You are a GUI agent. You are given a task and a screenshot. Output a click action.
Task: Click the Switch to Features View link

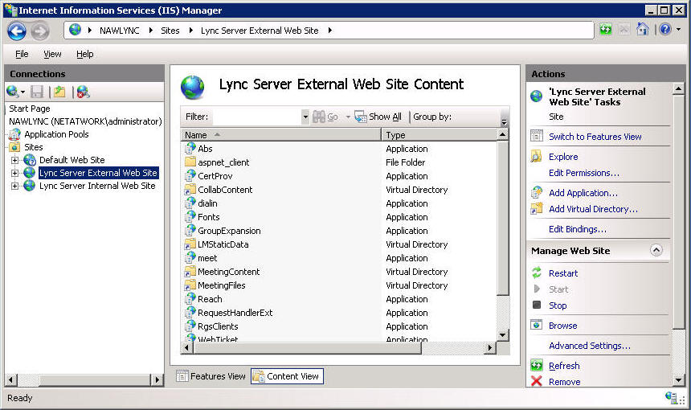point(595,137)
